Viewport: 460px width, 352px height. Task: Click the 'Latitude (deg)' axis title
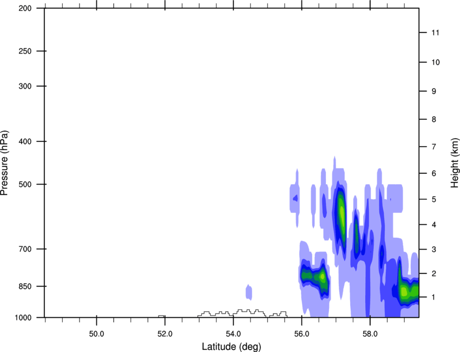tap(231, 347)
